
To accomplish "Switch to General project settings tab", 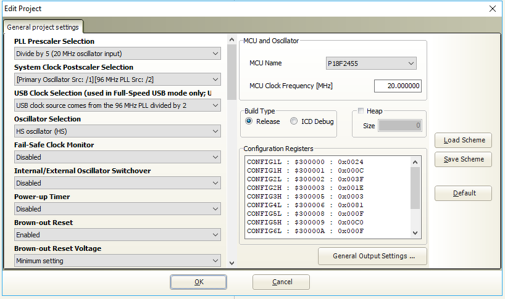I will pos(43,27).
